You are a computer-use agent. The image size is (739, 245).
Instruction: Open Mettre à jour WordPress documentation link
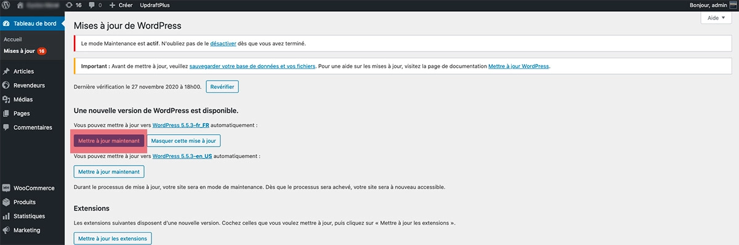(x=519, y=66)
